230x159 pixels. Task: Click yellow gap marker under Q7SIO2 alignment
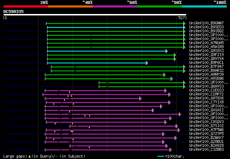pos(89,127)
